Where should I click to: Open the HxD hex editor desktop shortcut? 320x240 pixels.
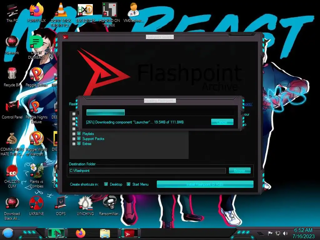[x=85, y=12]
